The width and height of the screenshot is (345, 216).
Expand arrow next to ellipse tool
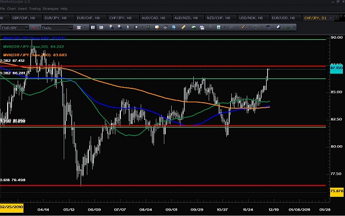click(x=262, y=28)
